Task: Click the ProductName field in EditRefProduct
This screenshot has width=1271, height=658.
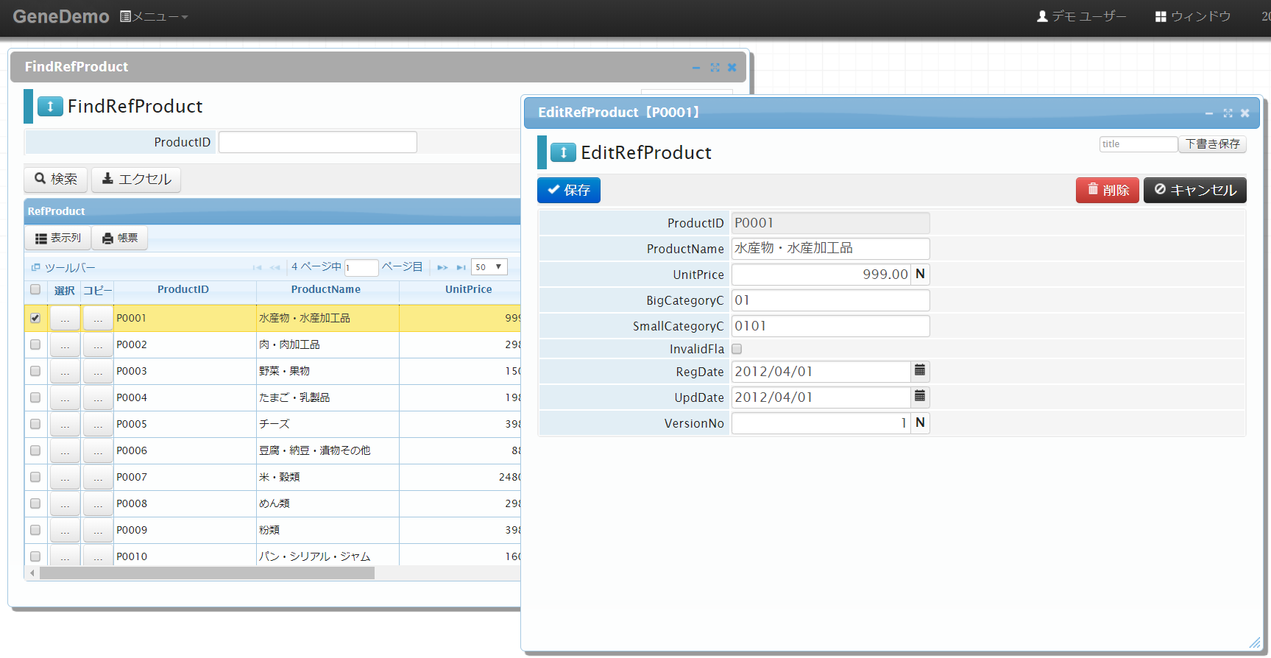Action: click(x=830, y=248)
